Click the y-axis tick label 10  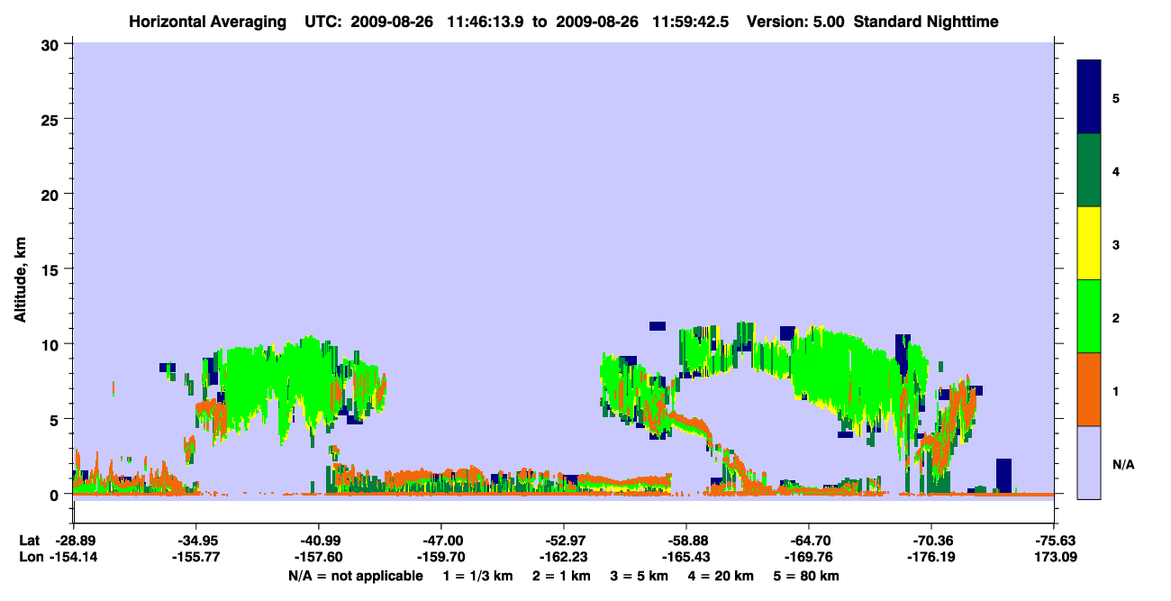52,344
